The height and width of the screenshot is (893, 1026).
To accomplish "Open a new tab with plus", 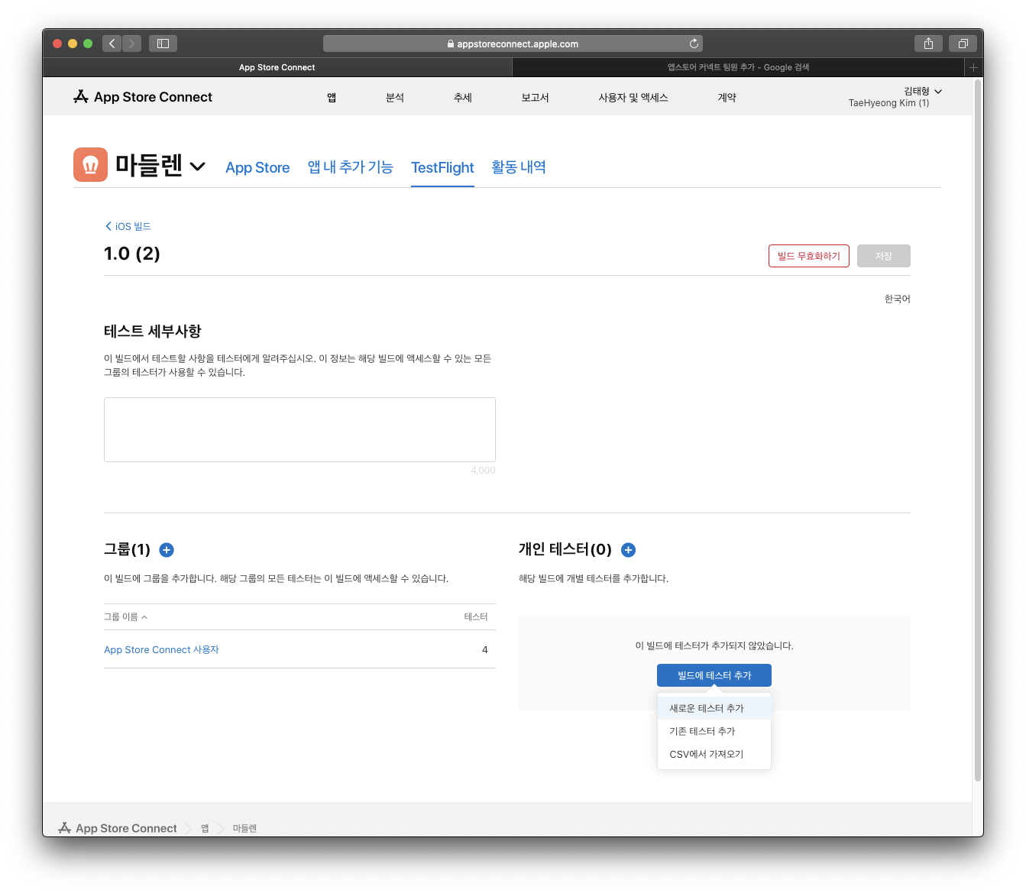I will pyautogui.click(x=973, y=67).
